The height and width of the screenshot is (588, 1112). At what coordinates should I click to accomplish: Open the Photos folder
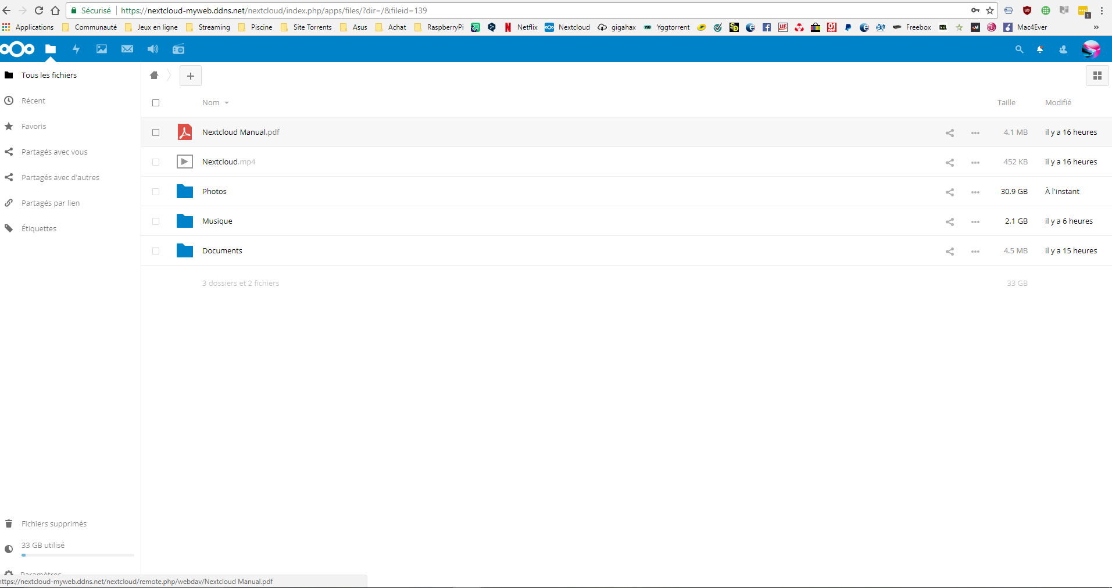[214, 192]
